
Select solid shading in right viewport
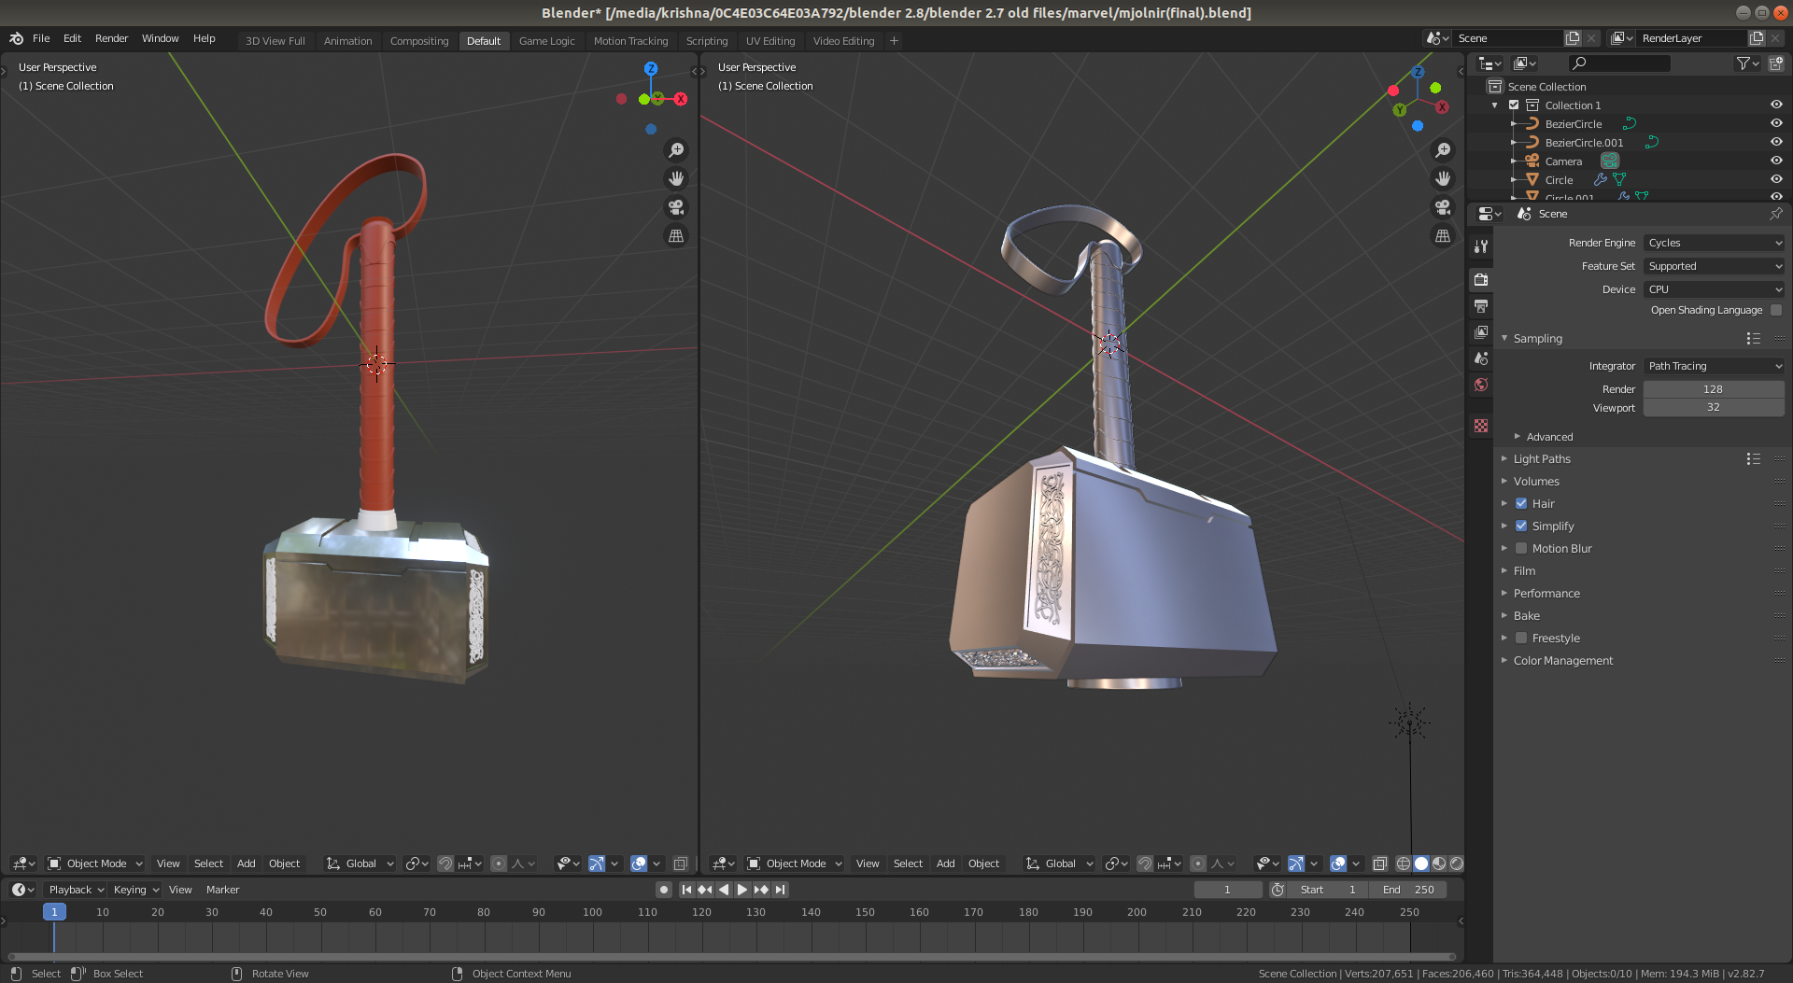click(1421, 864)
